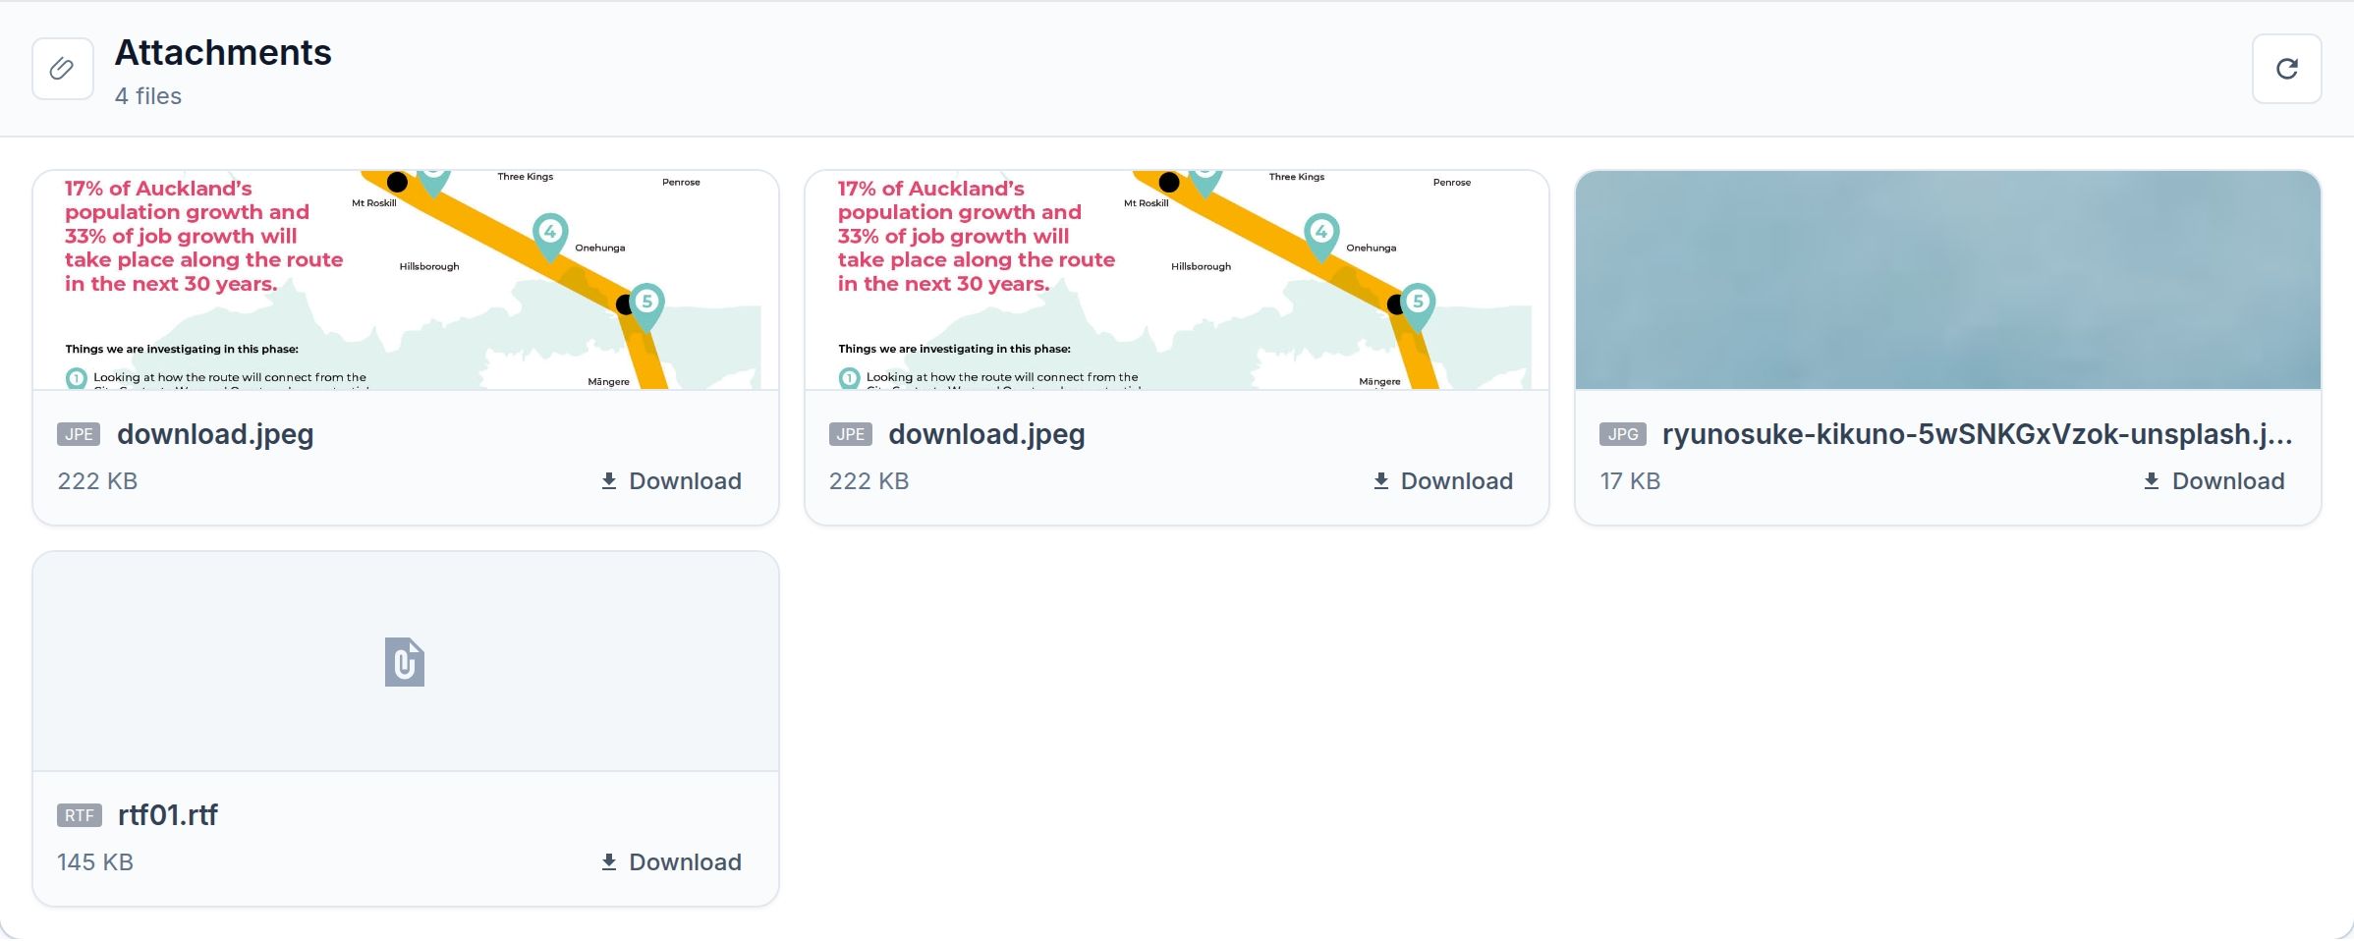Click the JPE badge on first card
2354x941 pixels.
point(79,434)
